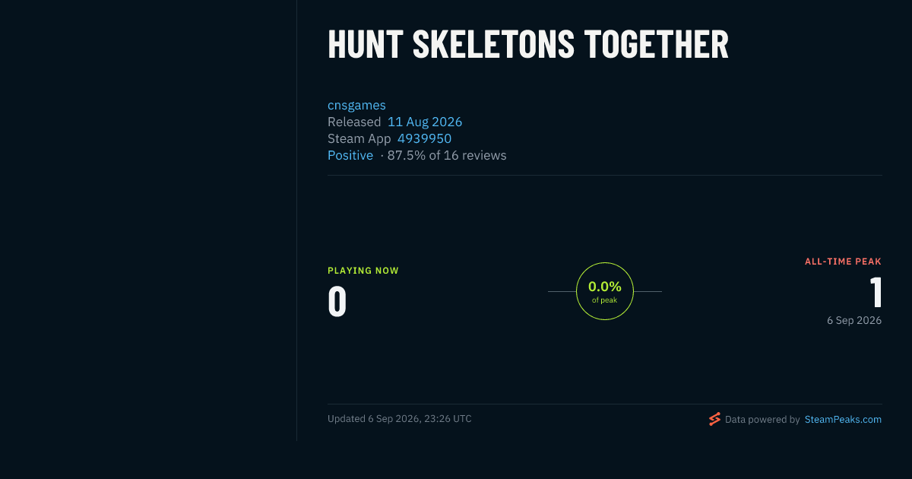Click the 'of peak' caption in circle
Image resolution: width=912 pixels, height=479 pixels.
605,300
